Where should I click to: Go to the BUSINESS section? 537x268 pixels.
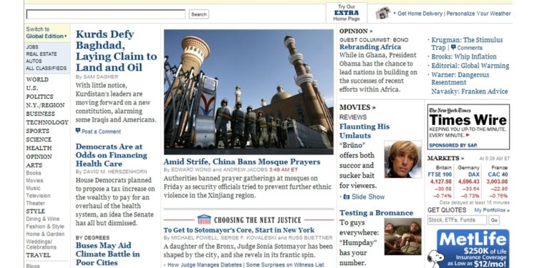[40, 114]
